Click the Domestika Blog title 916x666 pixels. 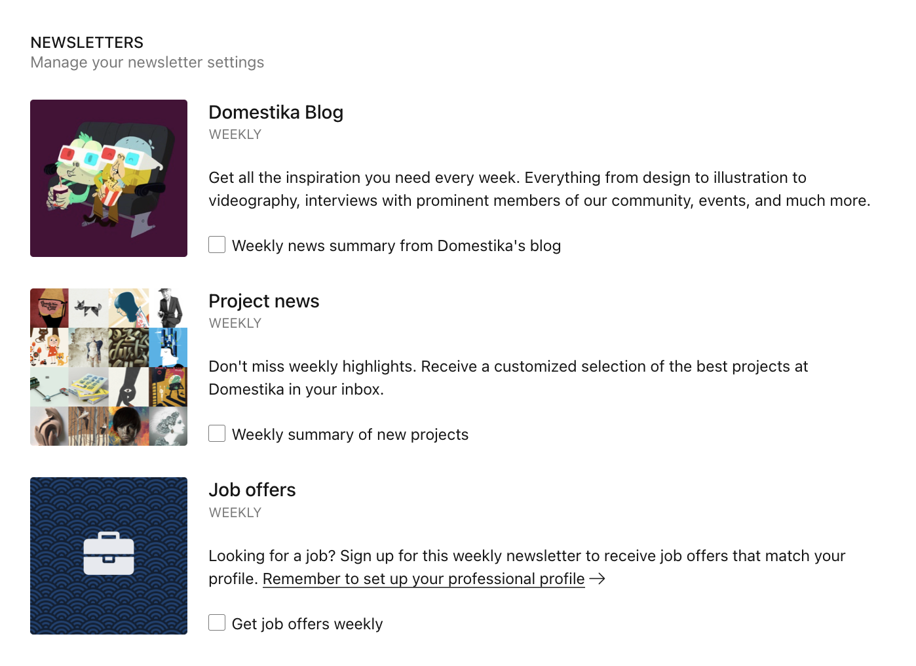(x=276, y=112)
